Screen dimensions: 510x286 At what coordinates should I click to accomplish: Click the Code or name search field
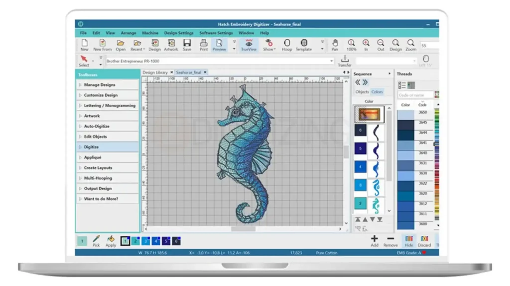(415, 95)
